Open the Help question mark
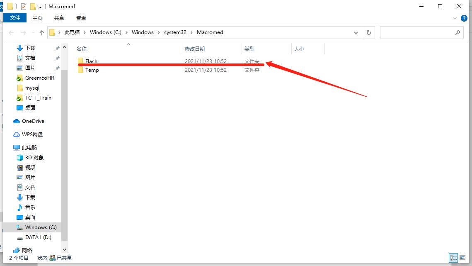This screenshot has width=472, height=266. pyautogui.click(x=464, y=18)
